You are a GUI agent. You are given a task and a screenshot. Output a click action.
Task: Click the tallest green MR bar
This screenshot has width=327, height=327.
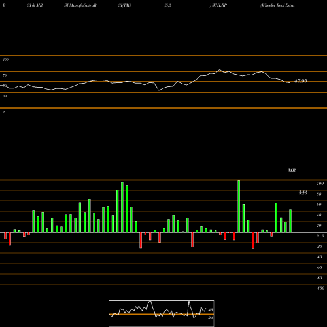239,206
